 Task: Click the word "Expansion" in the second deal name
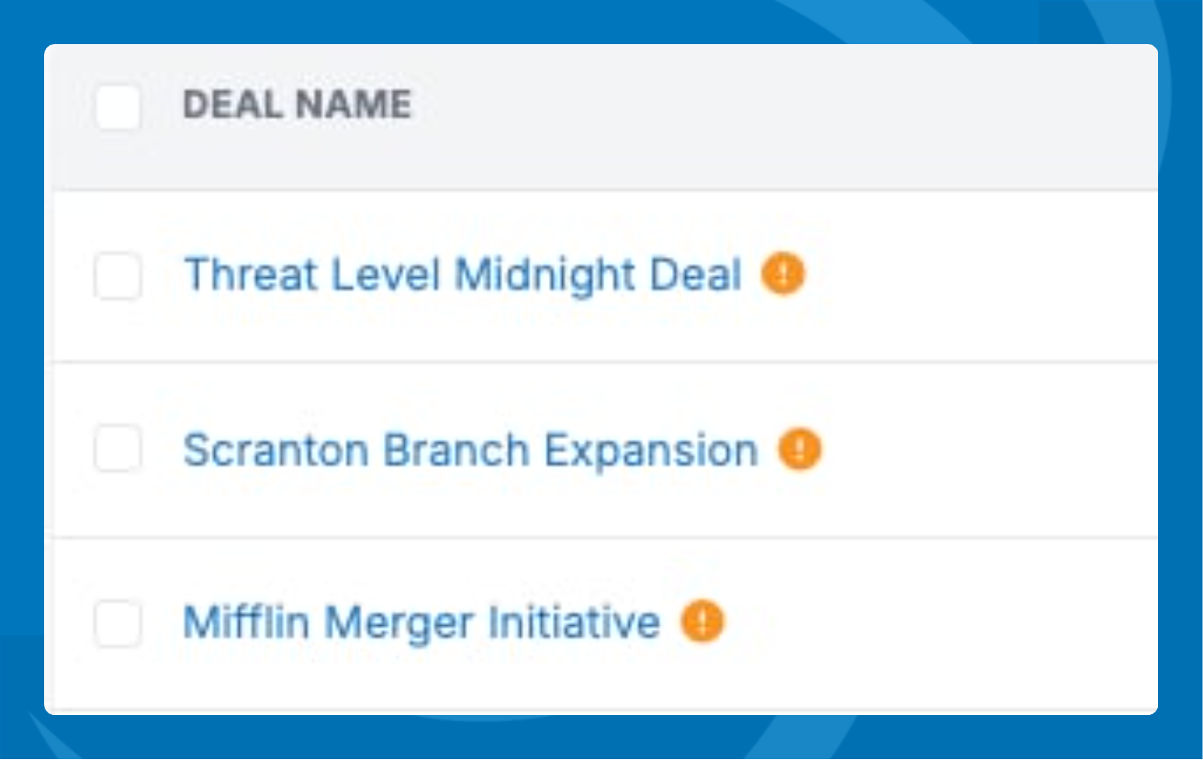tap(650, 451)
